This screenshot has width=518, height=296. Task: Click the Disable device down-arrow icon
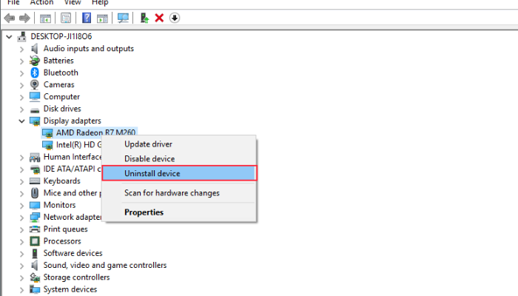[175, 18]
